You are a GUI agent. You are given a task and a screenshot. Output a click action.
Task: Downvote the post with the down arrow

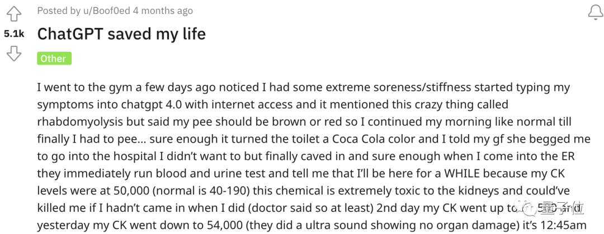(14, 53)
